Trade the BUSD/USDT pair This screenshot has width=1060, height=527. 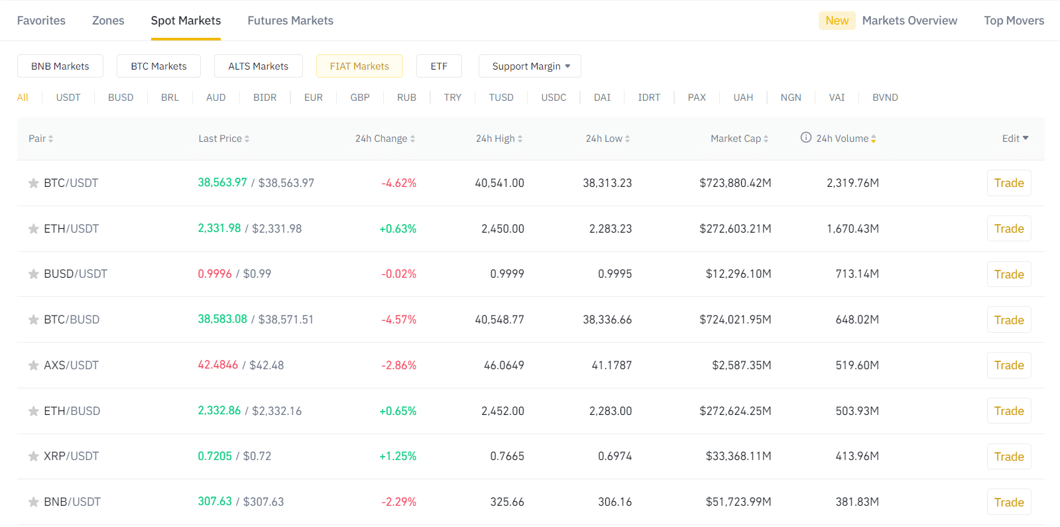[x=1009, y=274]
